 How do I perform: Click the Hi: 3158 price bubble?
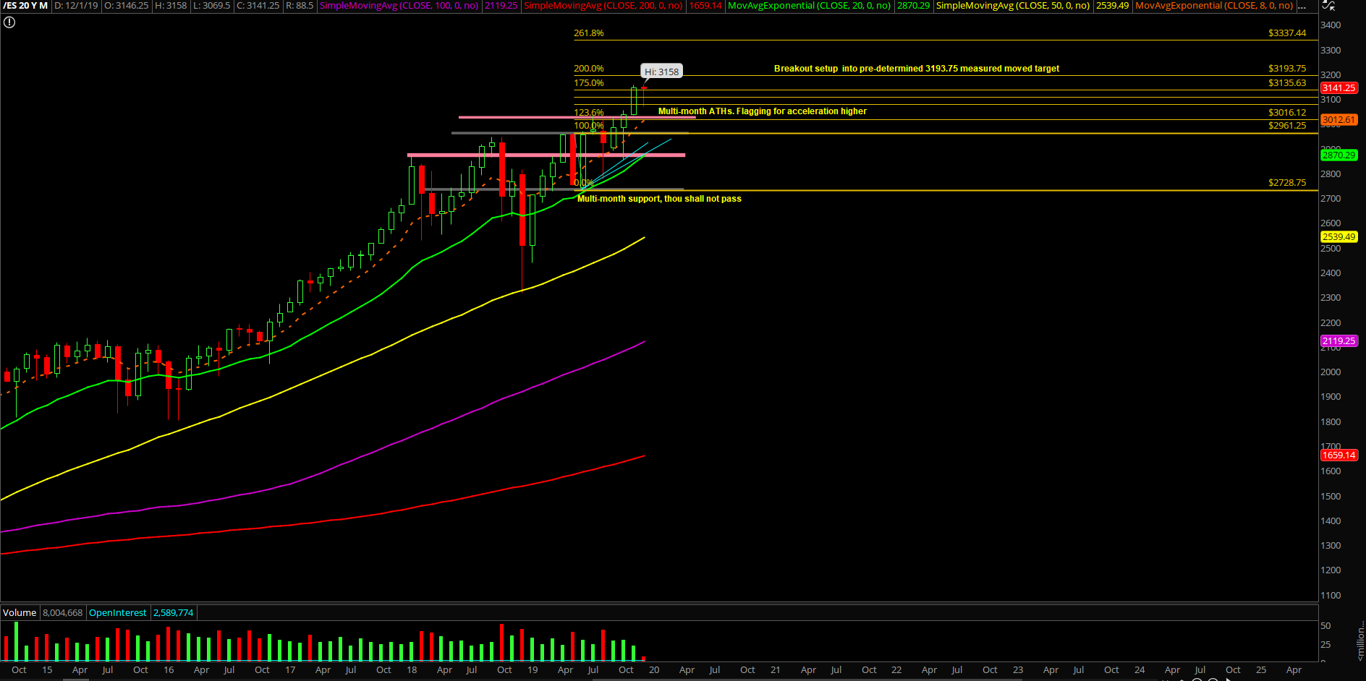click(661, 72)
